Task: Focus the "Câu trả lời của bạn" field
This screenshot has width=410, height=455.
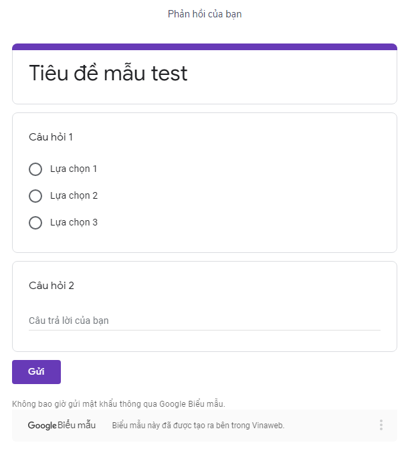Action: [x=204, y=321]
